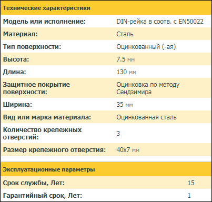Click the Технические характеристики section header
This screenshot has width=212, height=202.
[46, 8]
